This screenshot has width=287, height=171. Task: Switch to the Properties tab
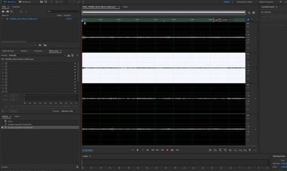[x=38, y=51]
